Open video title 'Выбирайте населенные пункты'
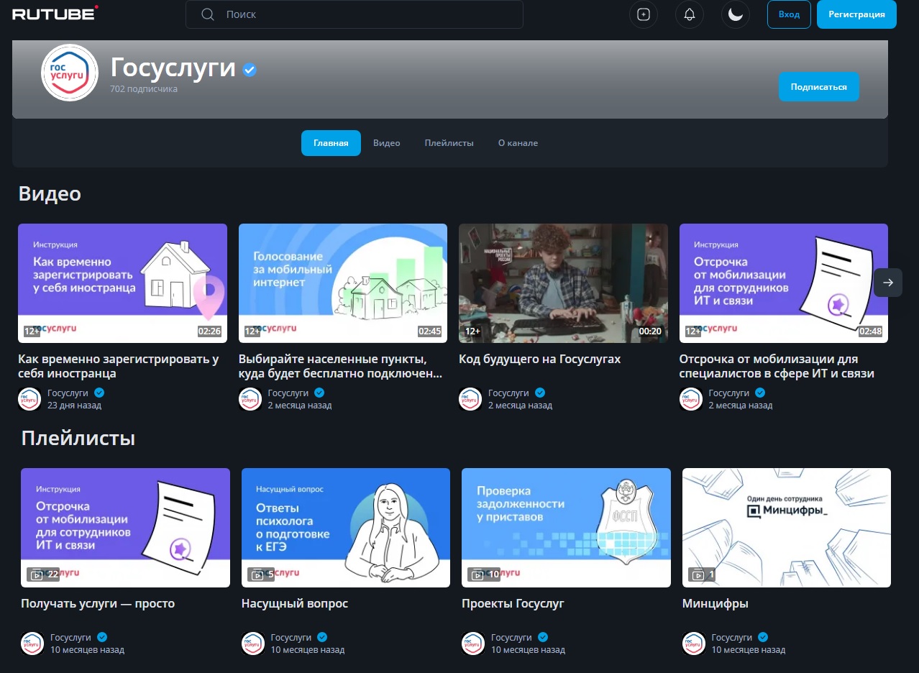This screenshot has height=673, width=919. [341, 366]
